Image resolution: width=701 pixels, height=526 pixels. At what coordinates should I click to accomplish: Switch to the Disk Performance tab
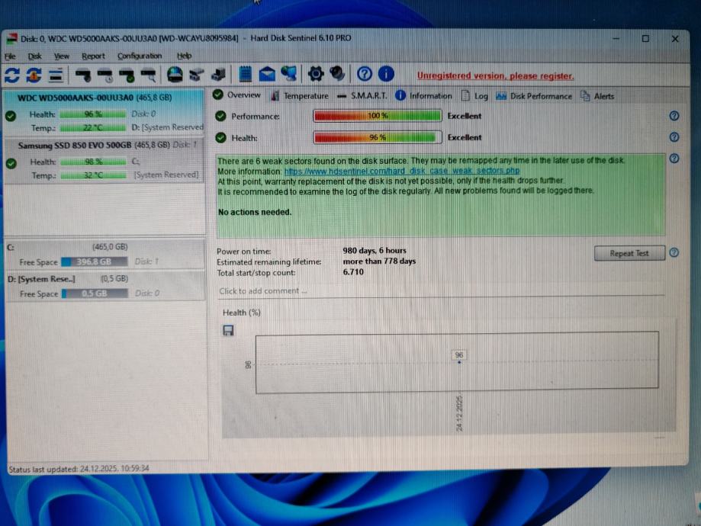[534, 96]
